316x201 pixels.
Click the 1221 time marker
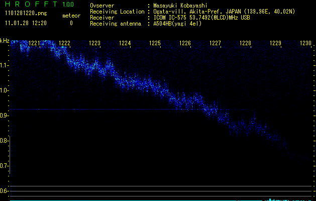click(35, 44)
